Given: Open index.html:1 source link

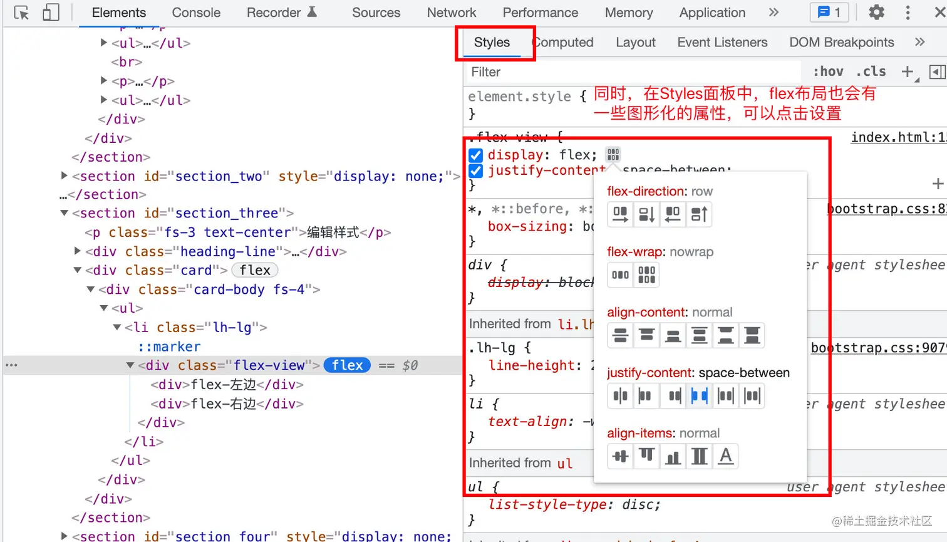Looking at the screenshot, I should [x=898, y=137].
